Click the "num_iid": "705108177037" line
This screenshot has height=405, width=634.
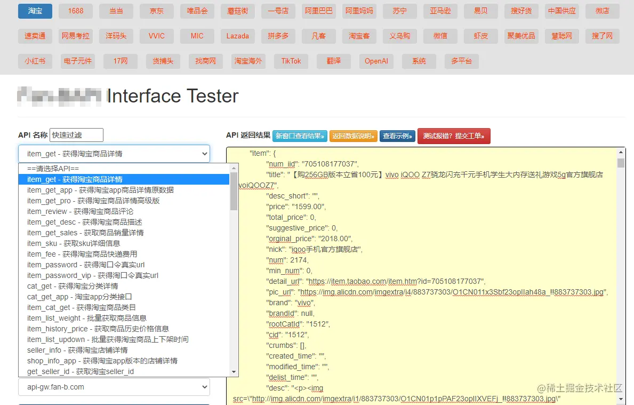(x=312, y=164)
